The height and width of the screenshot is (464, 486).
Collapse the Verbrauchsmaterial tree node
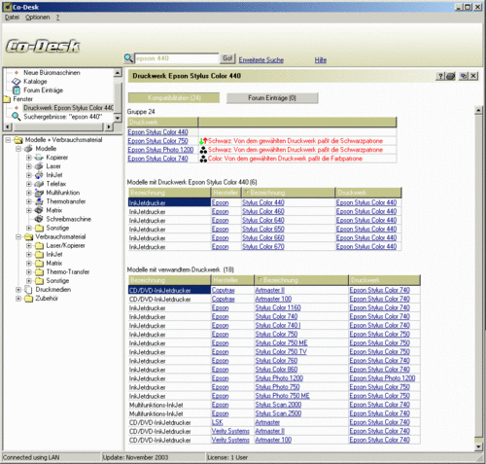coord(18,237)
